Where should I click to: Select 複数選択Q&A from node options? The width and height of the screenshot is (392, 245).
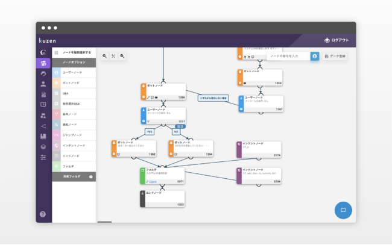[x=74, y=104]
